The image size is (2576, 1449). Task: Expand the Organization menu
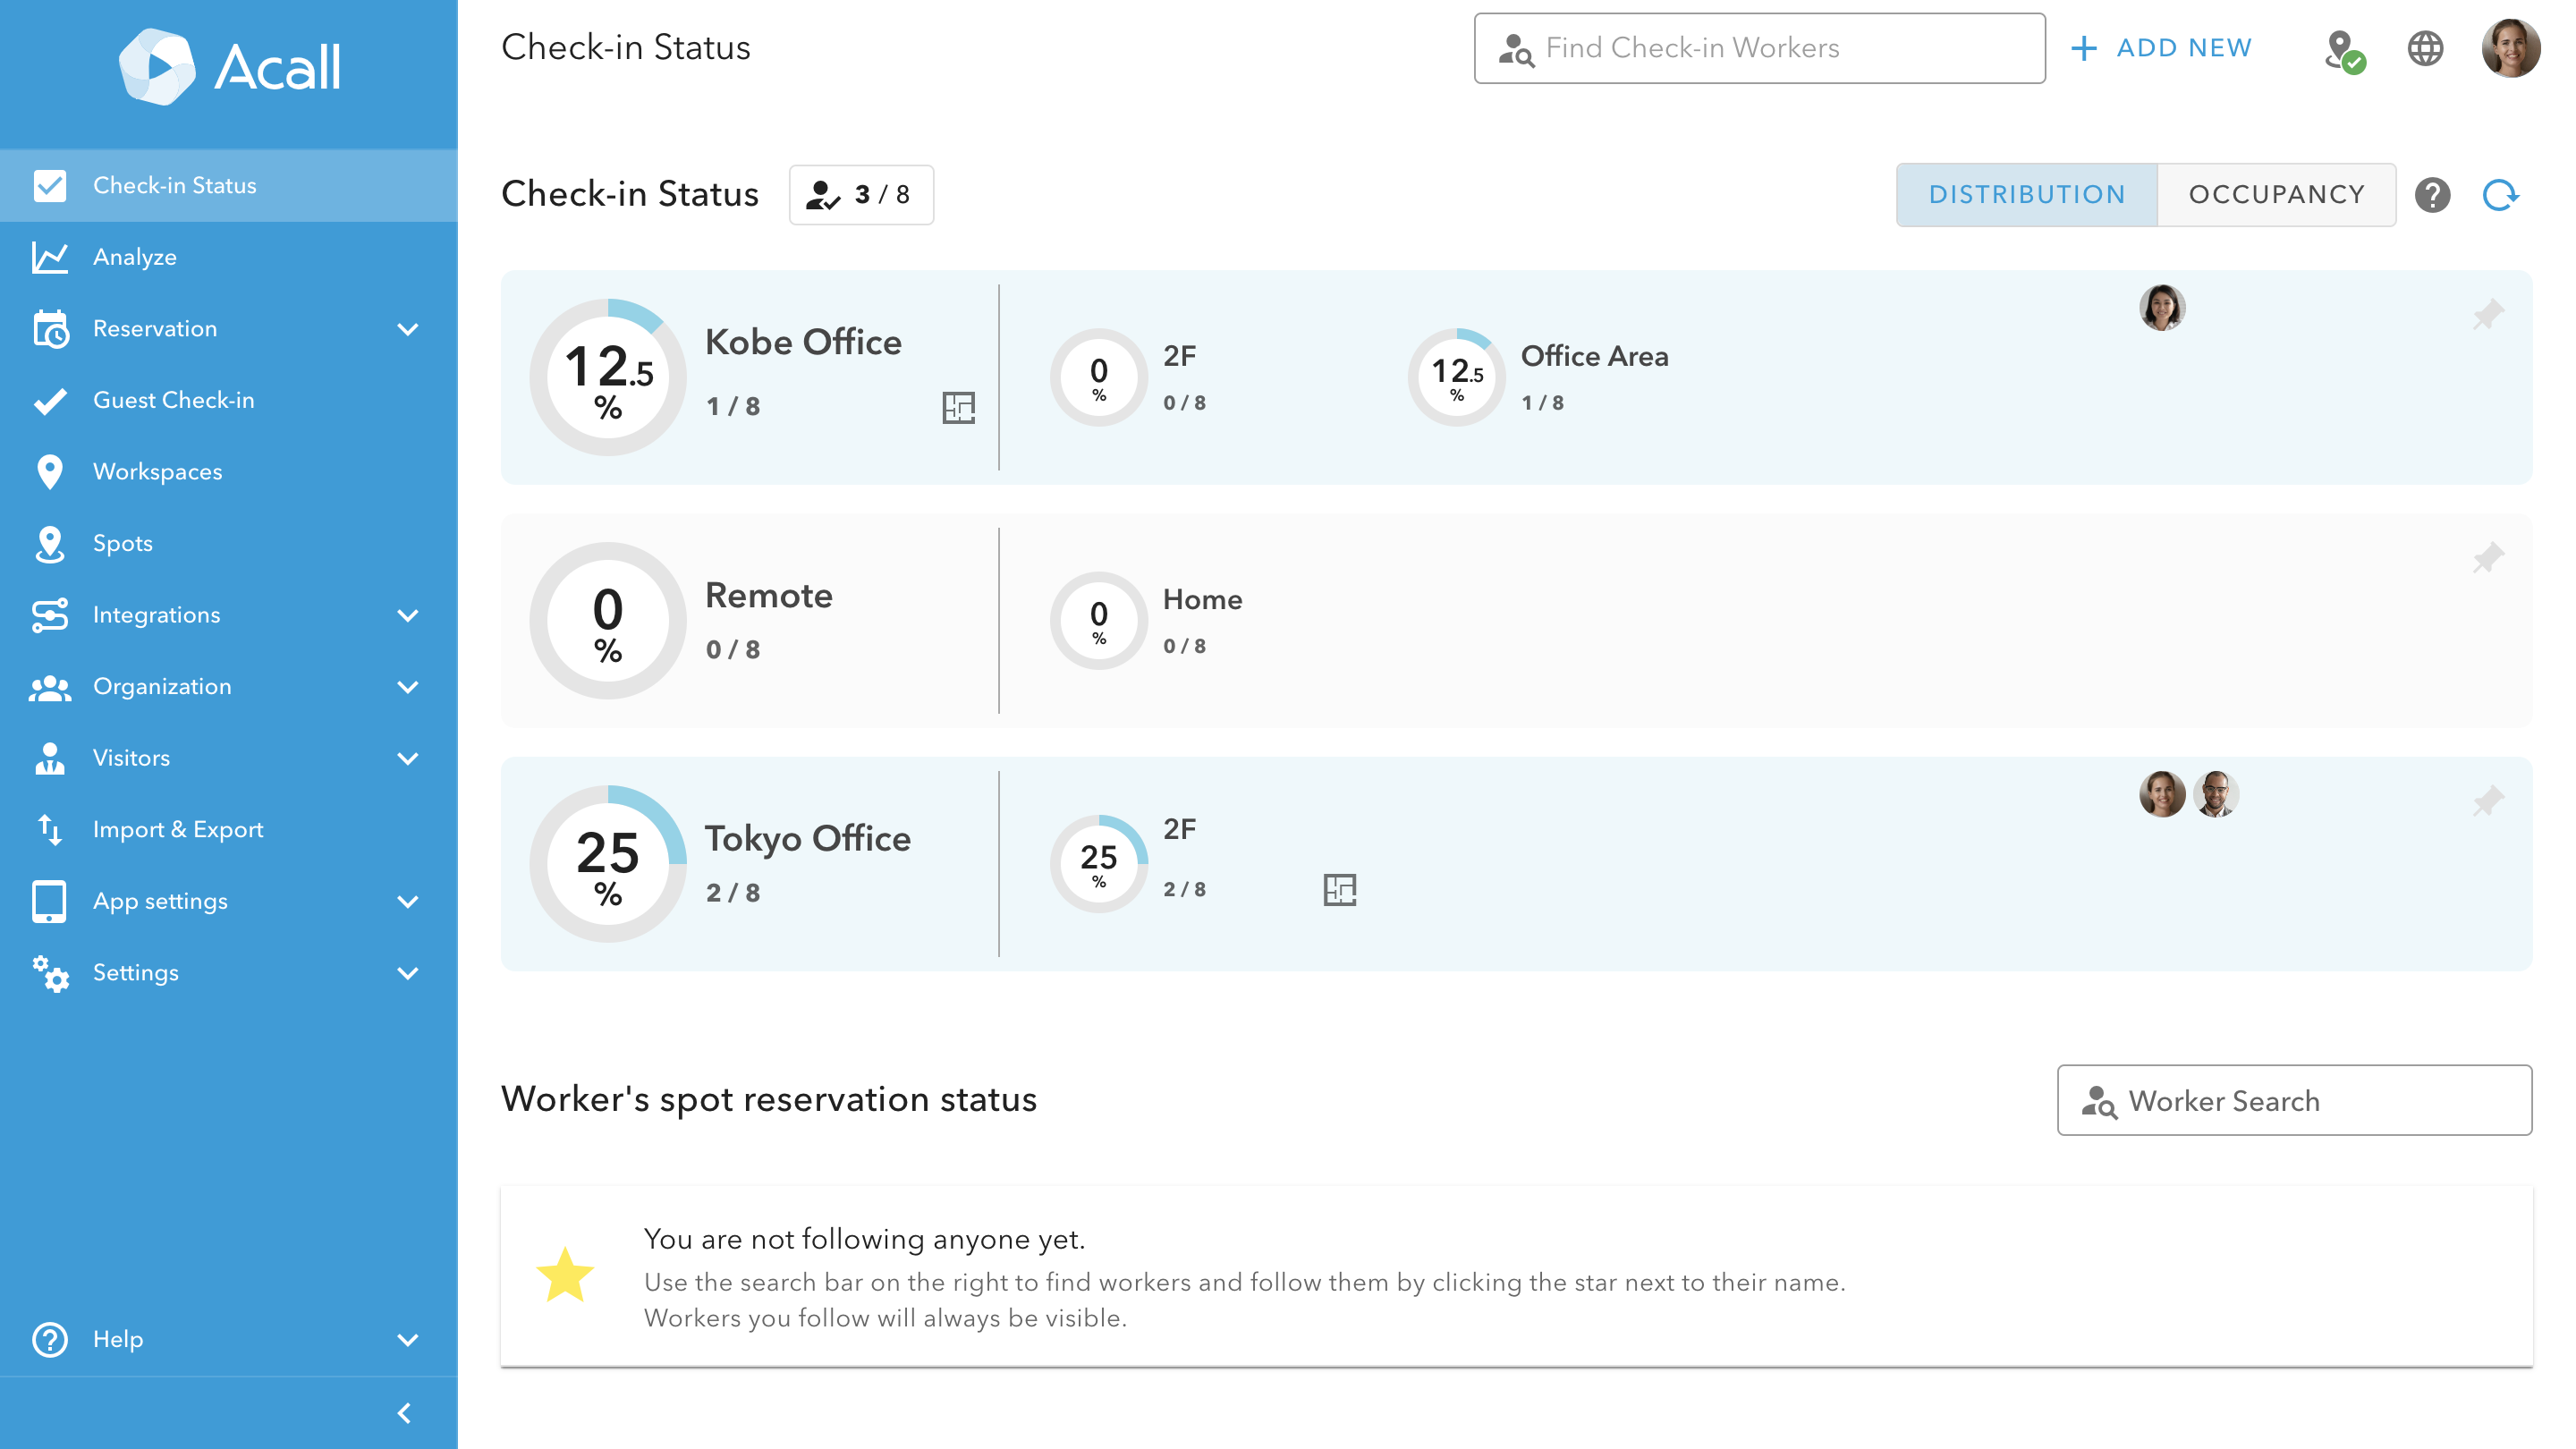(407, 686)
